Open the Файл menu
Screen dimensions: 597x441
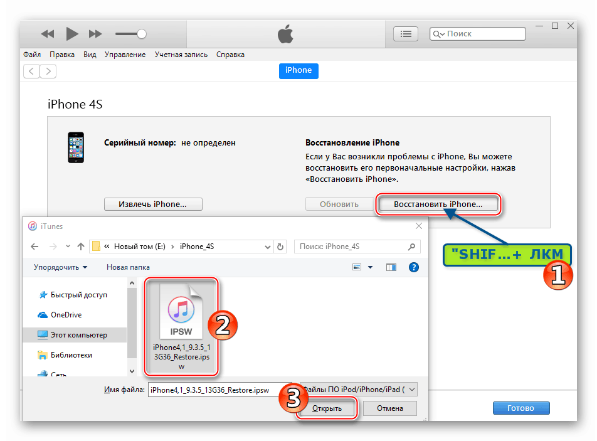(x=32, y=55)
